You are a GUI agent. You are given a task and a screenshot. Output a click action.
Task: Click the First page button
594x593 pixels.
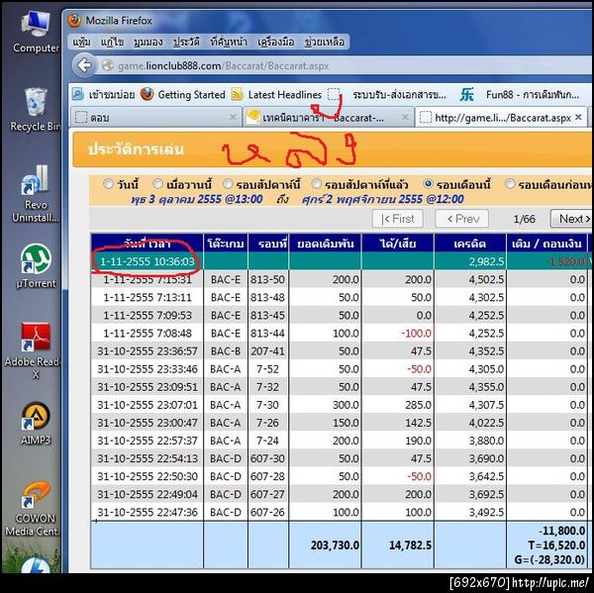tap(398, 219)
